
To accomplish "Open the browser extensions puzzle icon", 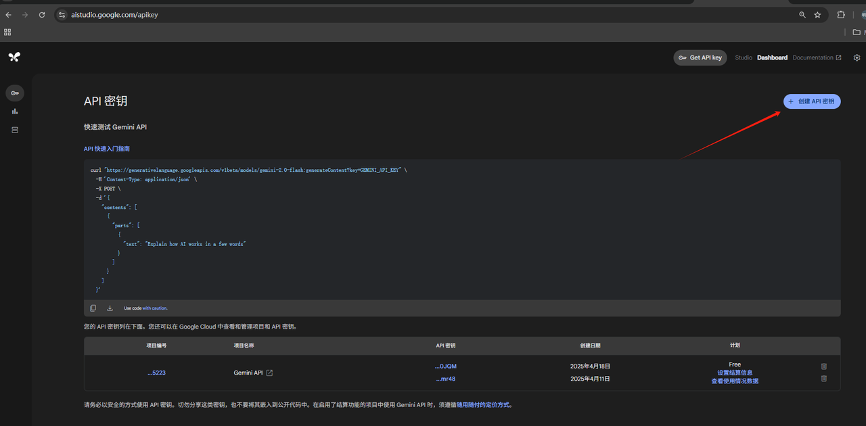I will pos(841,14).
